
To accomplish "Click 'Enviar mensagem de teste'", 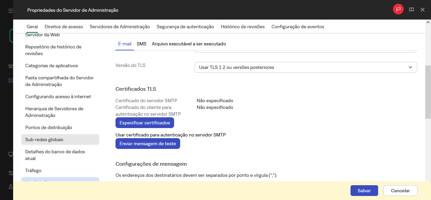I will 147,144.
